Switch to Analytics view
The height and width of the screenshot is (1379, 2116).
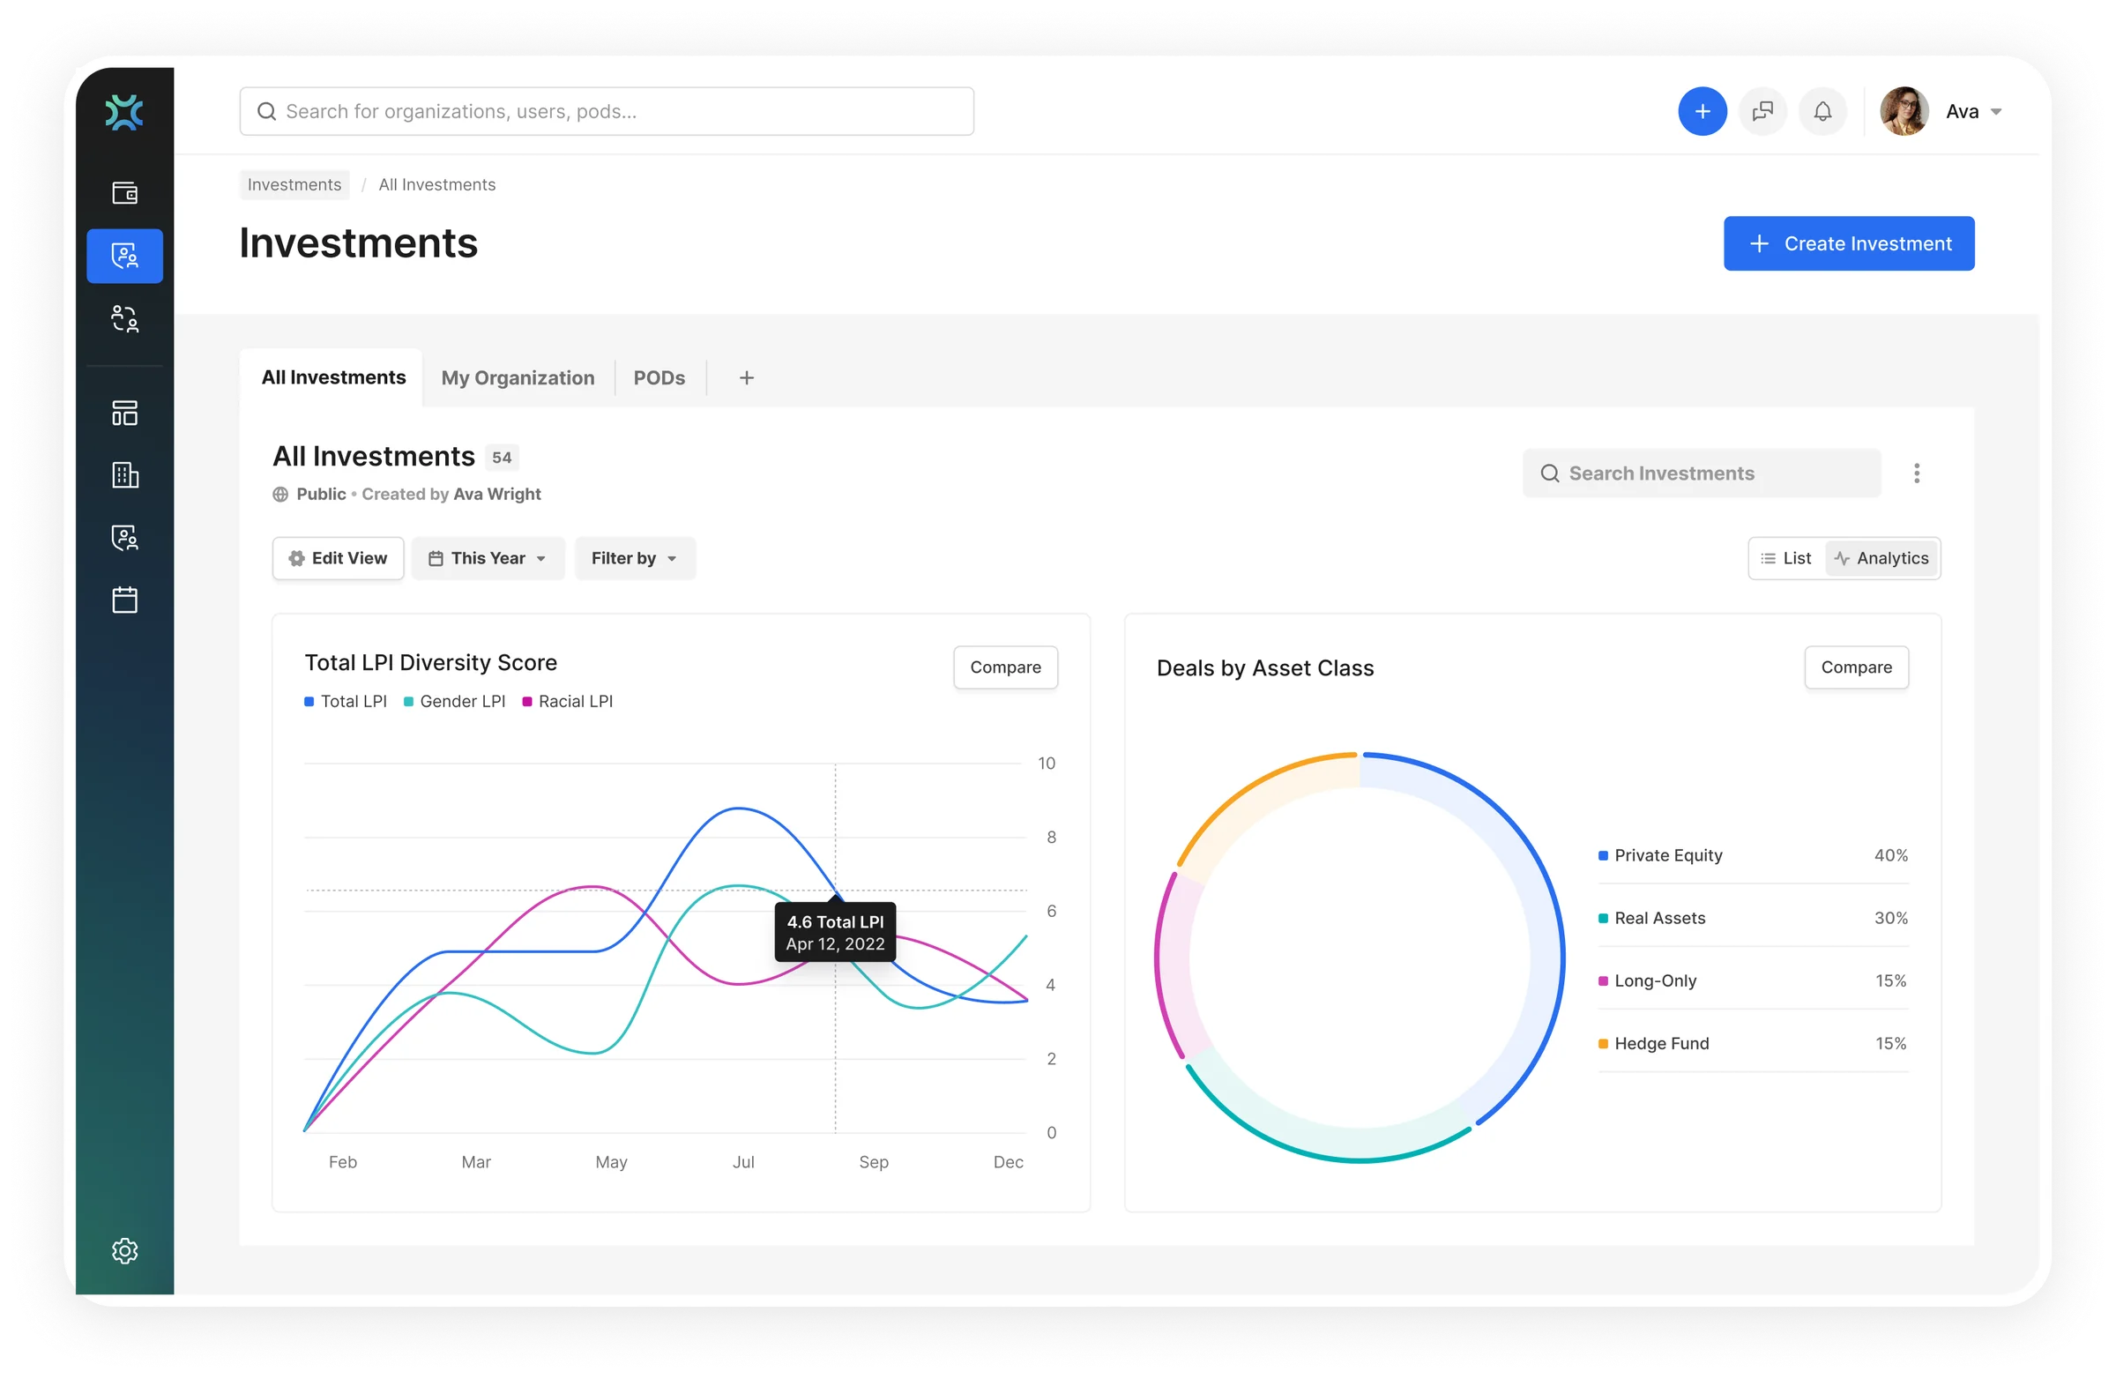[1881, 558]
